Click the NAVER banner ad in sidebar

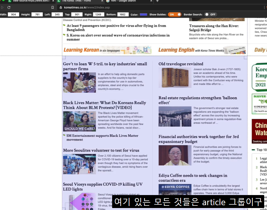point(259,104)
